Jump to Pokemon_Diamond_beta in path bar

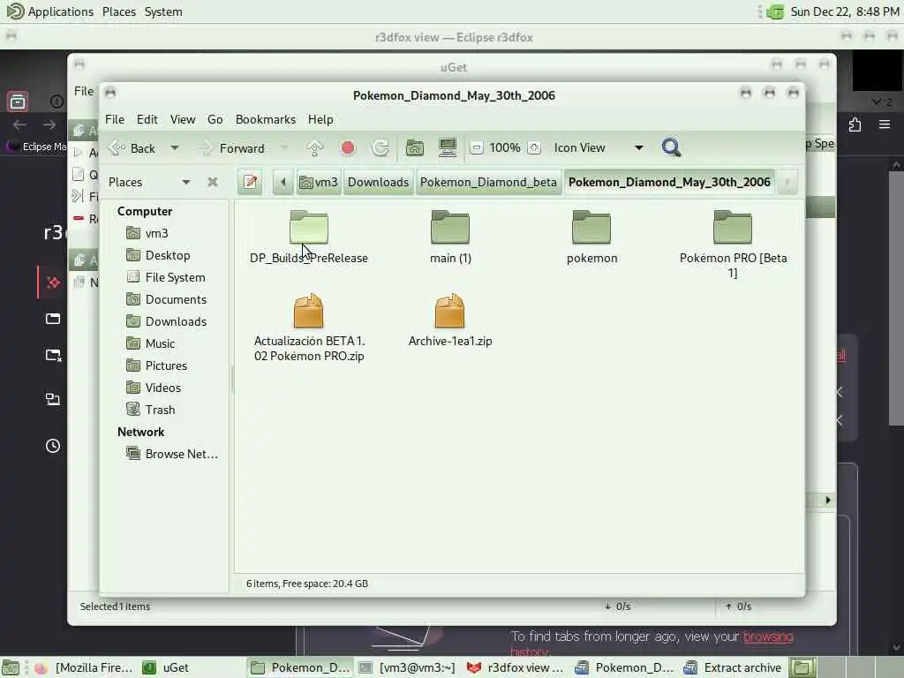point(488,182)
